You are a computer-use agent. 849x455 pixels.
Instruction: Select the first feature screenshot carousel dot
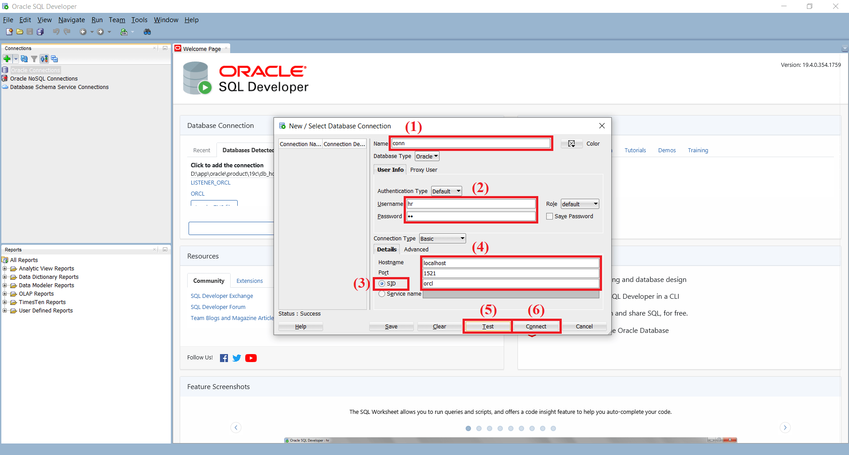(468, 428)
